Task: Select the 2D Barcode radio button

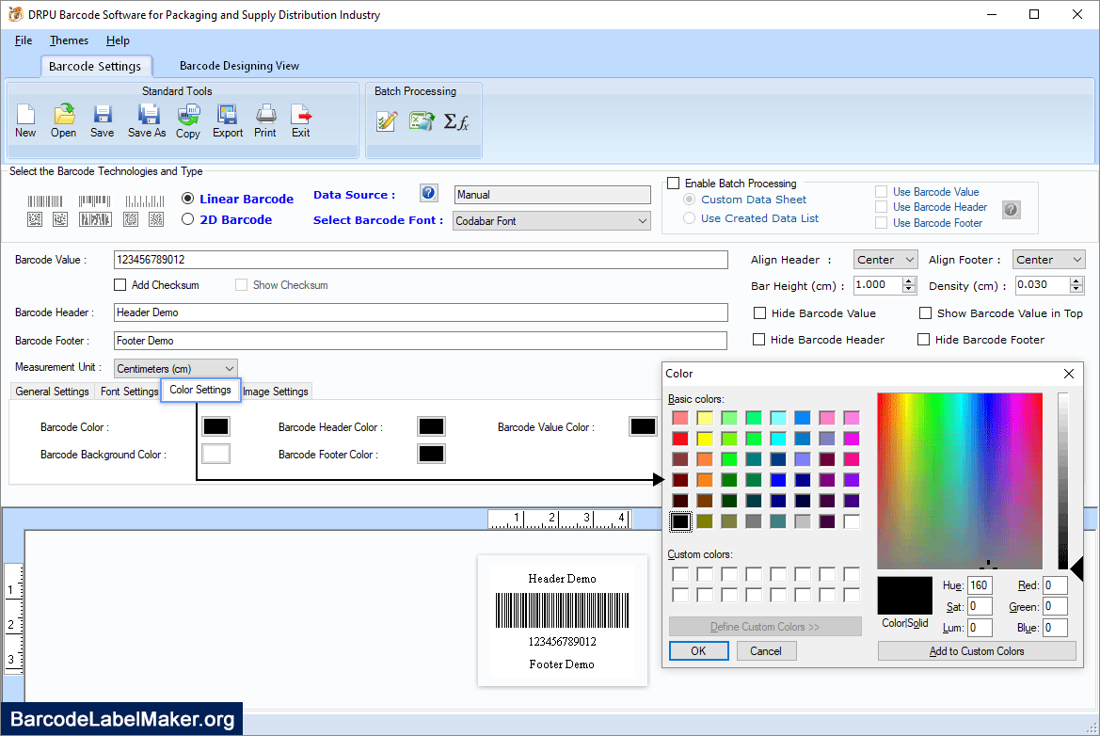Action: click(x=187, y=219)
